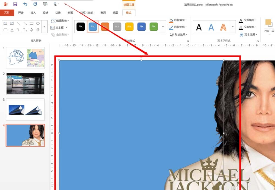Switch to the 插入 ribbon tab
Viewport: 275px width, 190px height.
(x=33, y=13)
